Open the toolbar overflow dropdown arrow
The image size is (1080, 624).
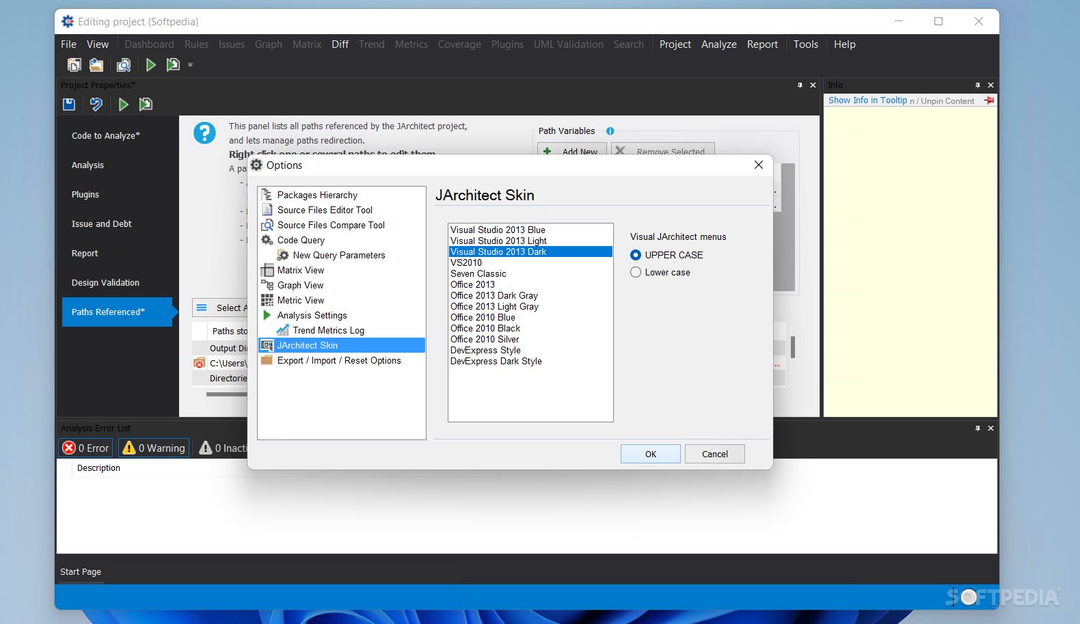[190, 65]
